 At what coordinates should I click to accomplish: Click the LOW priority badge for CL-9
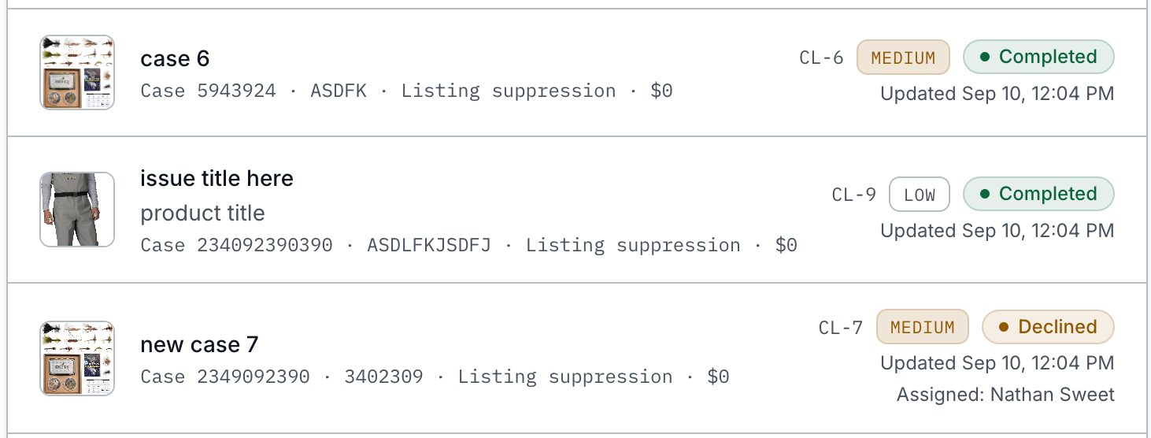tap(920, 195)
